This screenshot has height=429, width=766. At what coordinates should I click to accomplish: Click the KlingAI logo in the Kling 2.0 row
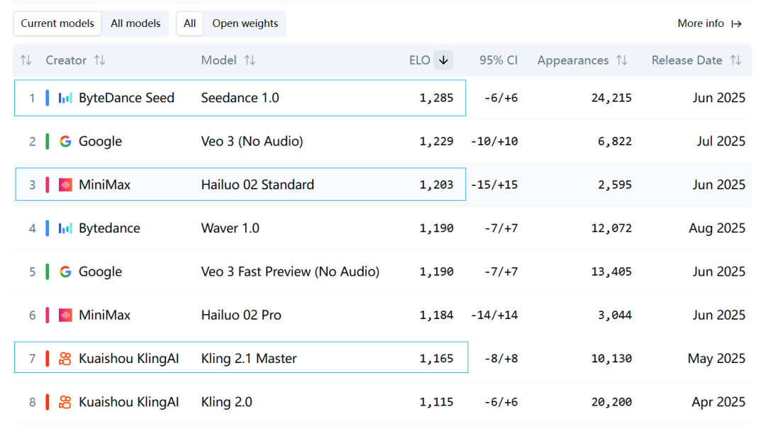coord(65,403)
